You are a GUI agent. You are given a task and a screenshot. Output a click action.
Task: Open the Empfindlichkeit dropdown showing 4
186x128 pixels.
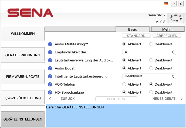click(x=149, y=52)
